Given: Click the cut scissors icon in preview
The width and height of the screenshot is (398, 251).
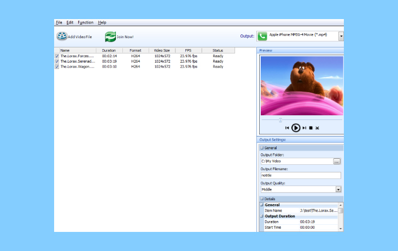Looking at the screenshot, I should tap(317, 128).
